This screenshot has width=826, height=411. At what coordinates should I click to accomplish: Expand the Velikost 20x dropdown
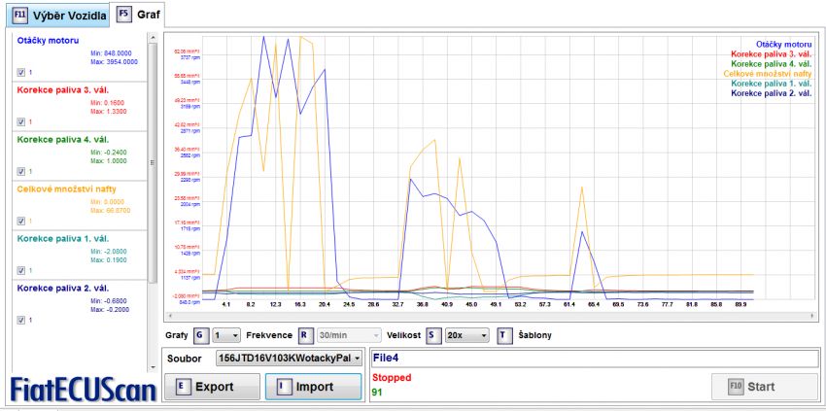coord(469,335)
